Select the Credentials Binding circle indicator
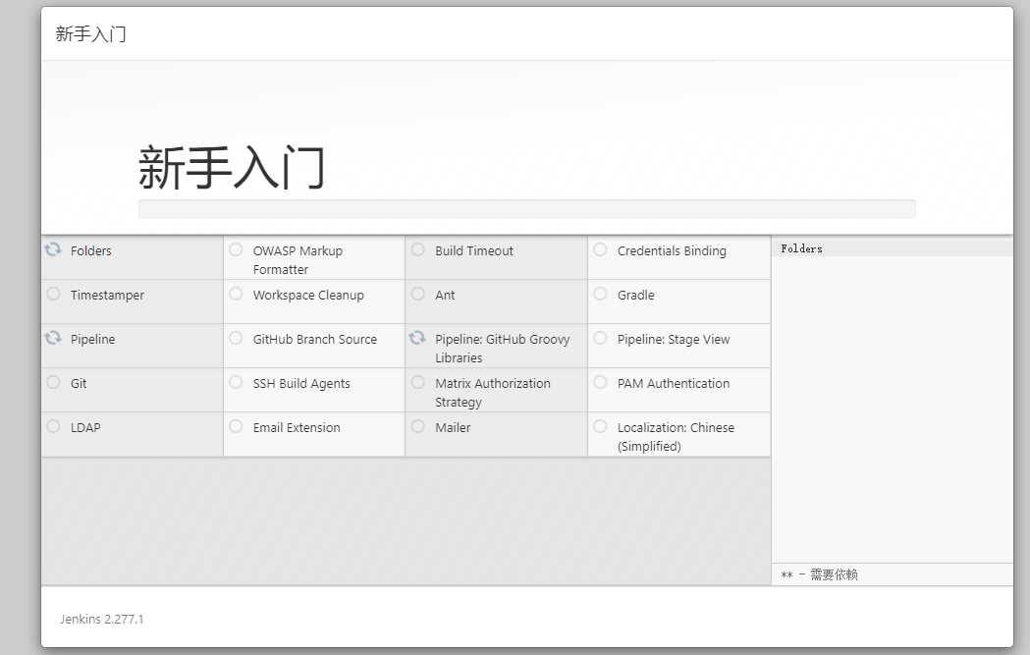This screenshot has height=655, width=1030. (x=600, y=249)
